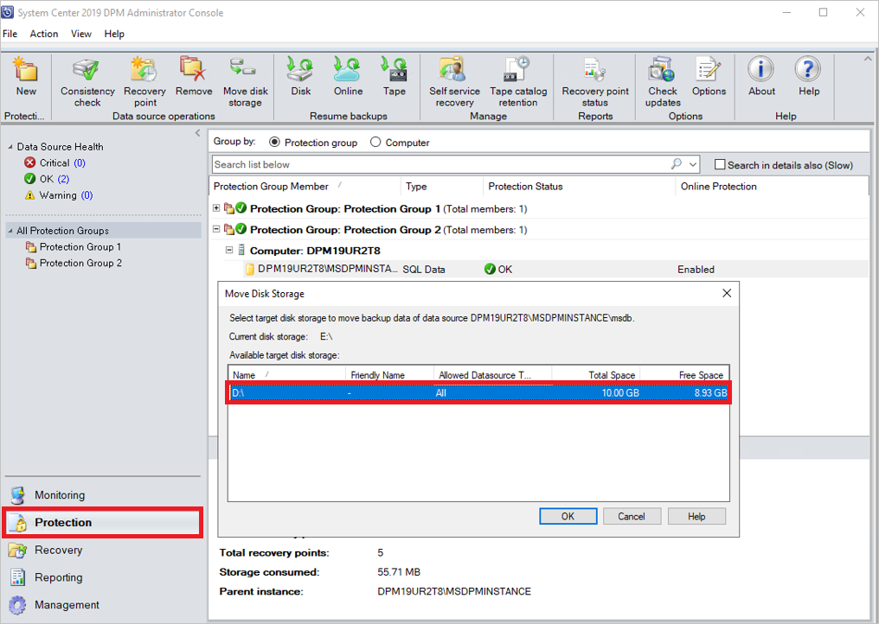Open the File menu
Screen dimensions: 879x624
(10, 34)
